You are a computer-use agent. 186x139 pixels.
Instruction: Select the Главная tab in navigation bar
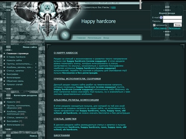click(x=81, y=38)
